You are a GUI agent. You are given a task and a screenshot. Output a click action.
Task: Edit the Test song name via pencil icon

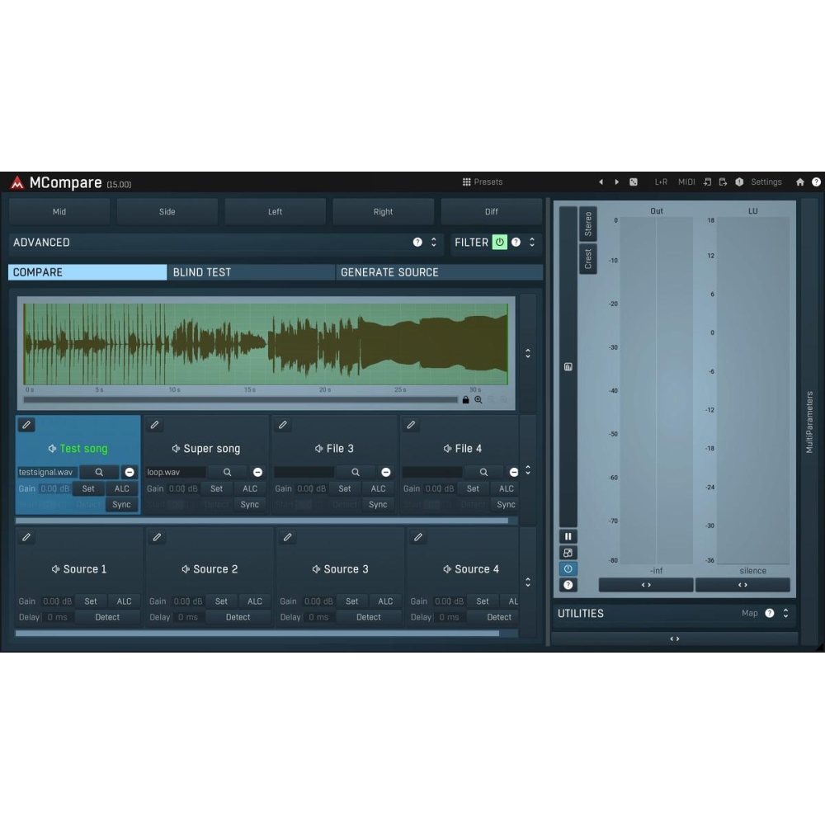tap(26, 424)
